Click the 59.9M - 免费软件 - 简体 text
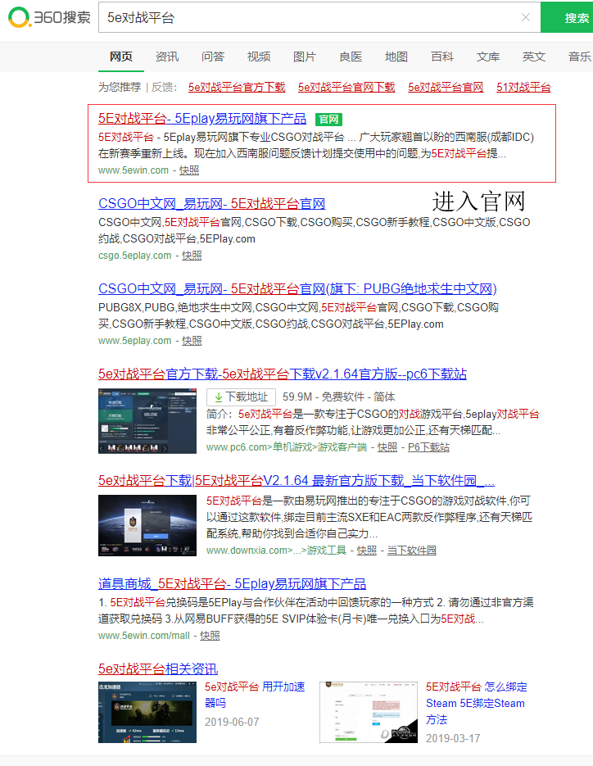Viewport: 593px width, 766px height. coord(339,397)
